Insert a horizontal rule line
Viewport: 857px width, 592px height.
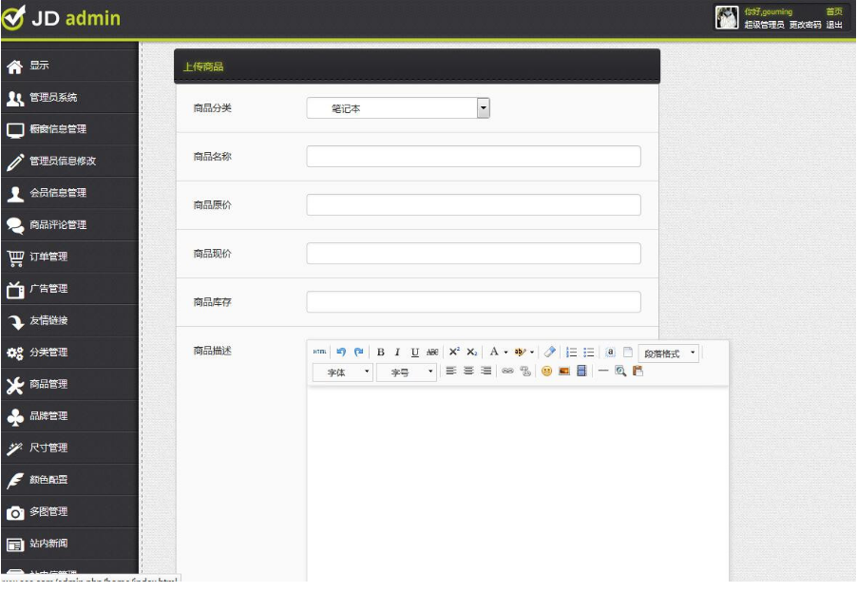[603, 371]
